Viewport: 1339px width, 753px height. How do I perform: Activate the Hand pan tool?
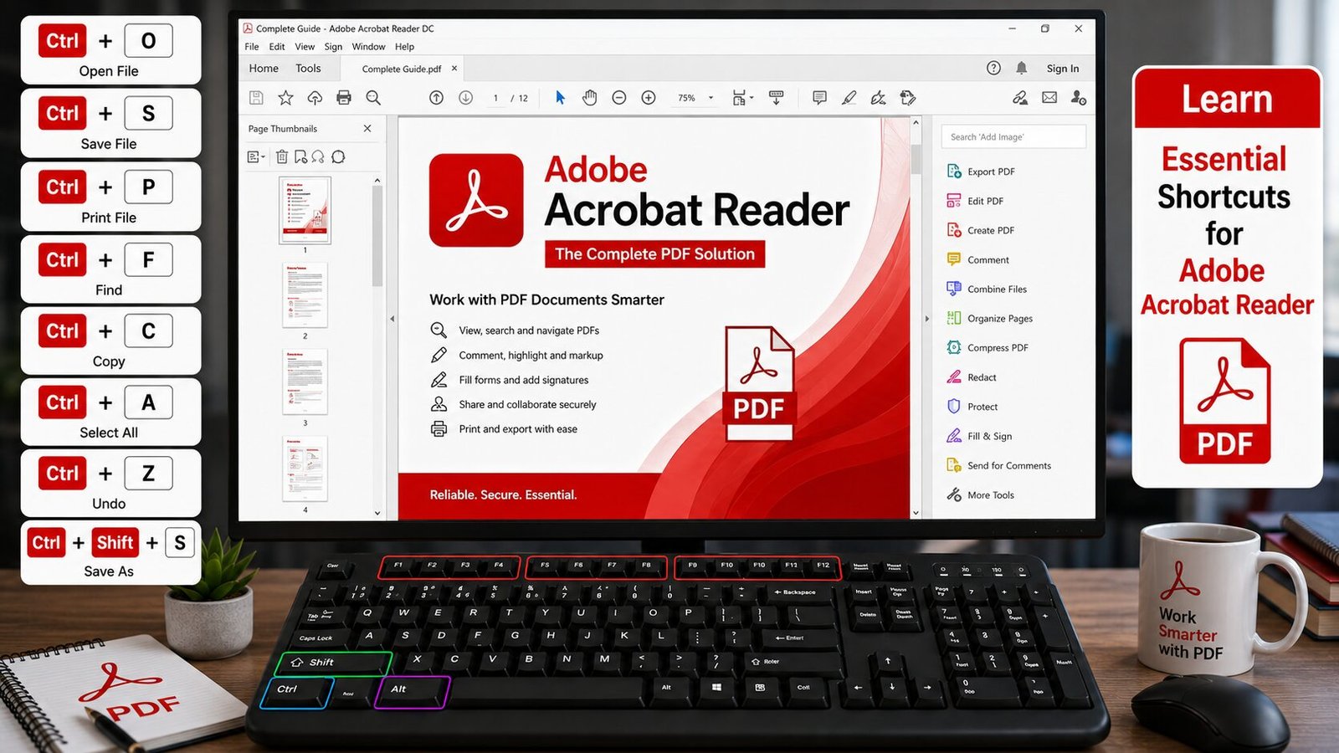pos(590,98)
